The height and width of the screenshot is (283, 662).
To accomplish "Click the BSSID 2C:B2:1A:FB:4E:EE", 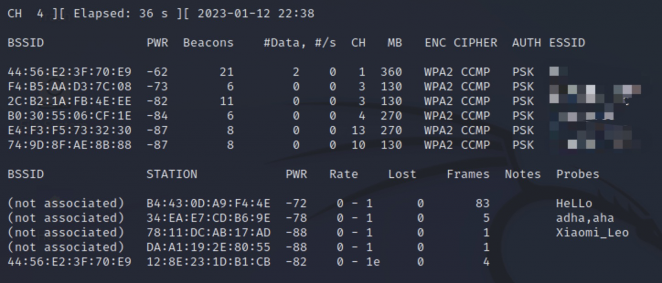I will pyautogui.click(x=70, y=101).
